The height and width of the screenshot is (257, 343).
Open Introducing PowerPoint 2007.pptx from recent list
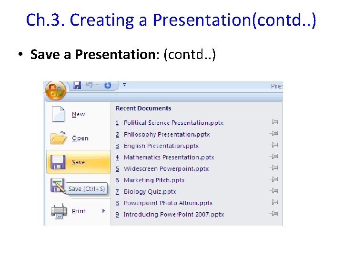[174, 214]
